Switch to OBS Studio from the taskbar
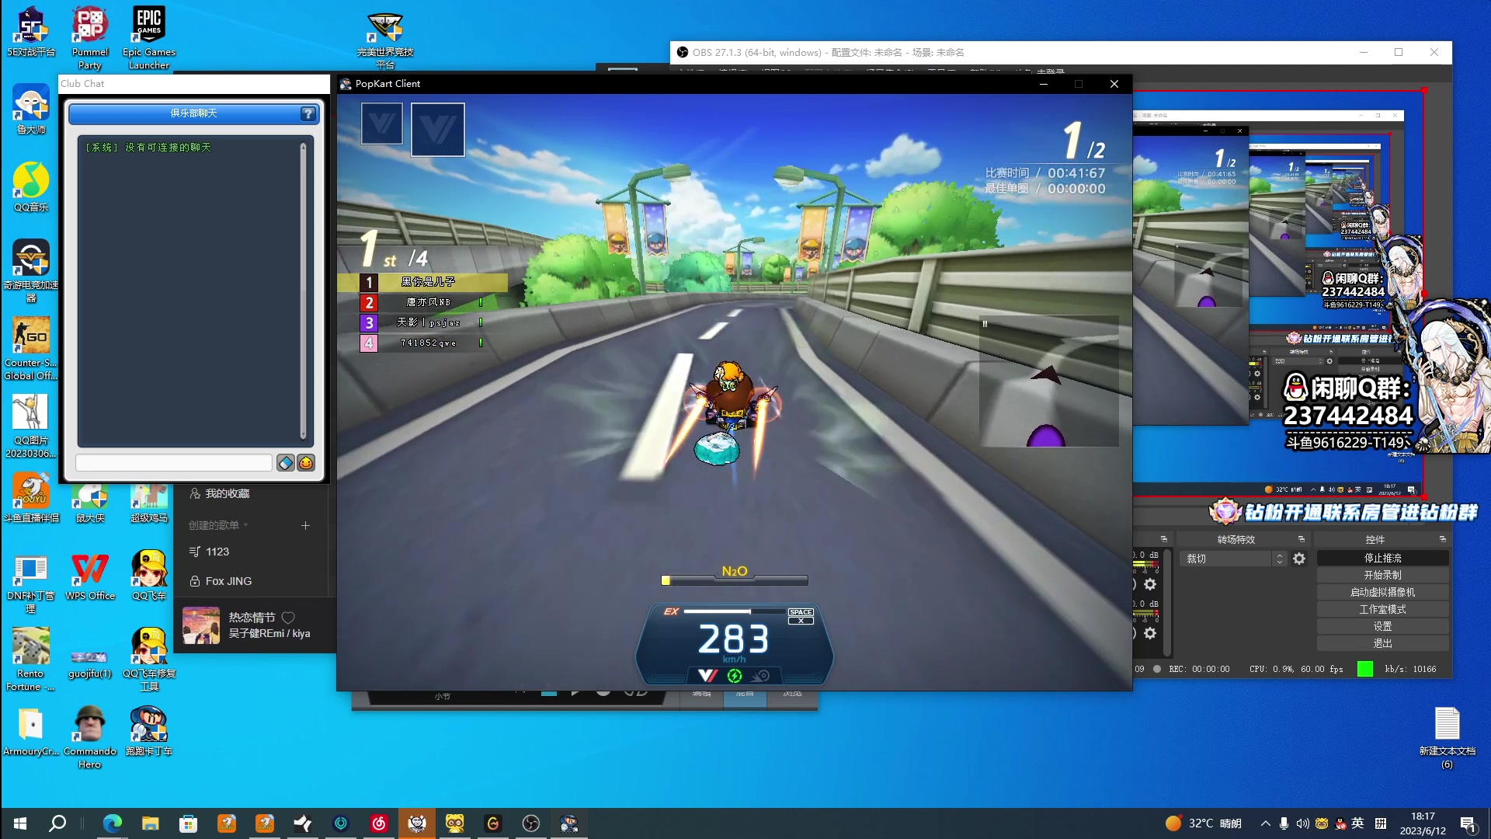1491x839 pixels. (x=531, y=823)
